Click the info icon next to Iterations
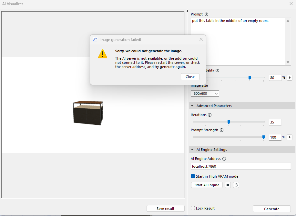The height and width of the screenshot is (216, 296). [x=210, y=115]
